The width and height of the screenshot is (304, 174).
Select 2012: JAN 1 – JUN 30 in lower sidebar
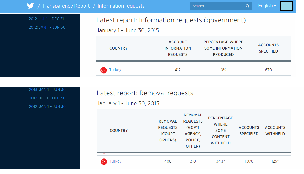coord(47,107)
